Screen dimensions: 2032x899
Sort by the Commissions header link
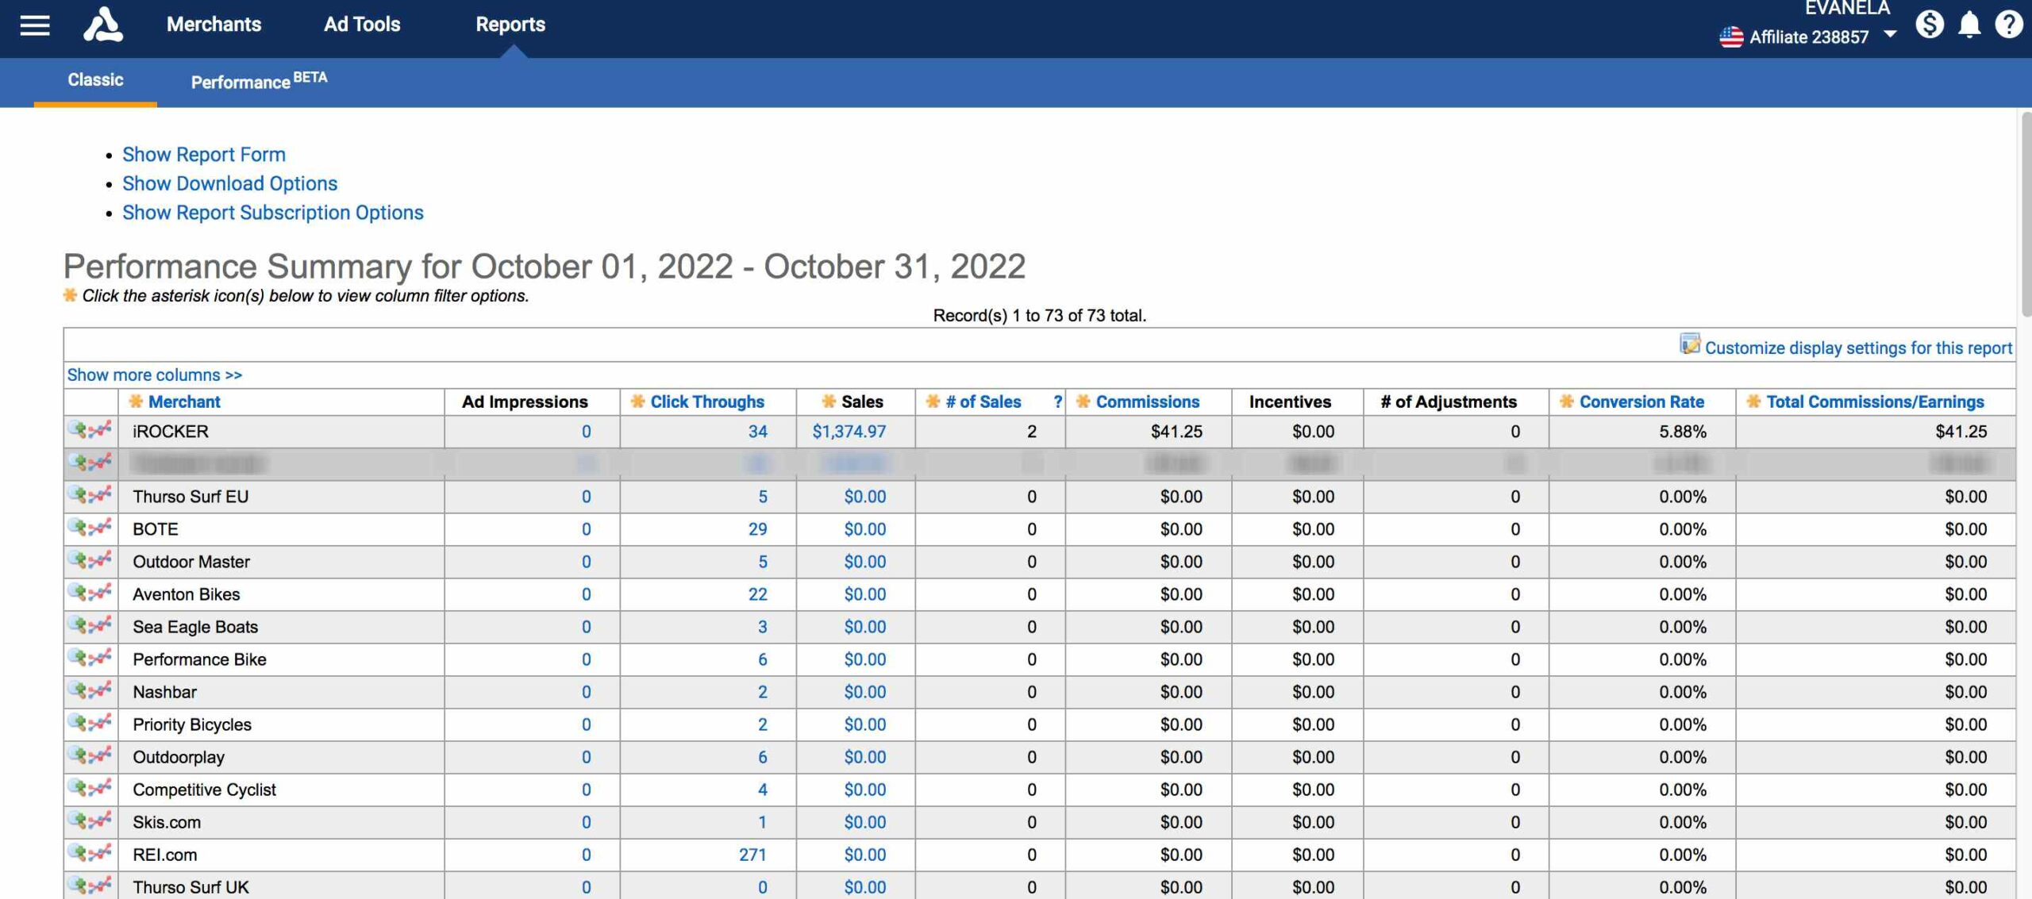pos(1148,401)
